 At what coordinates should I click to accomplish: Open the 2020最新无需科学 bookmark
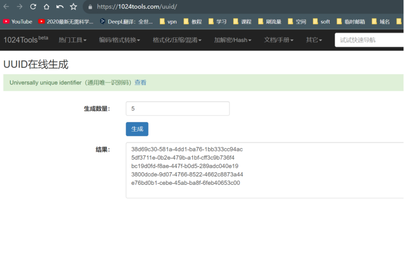pos(66,22)
